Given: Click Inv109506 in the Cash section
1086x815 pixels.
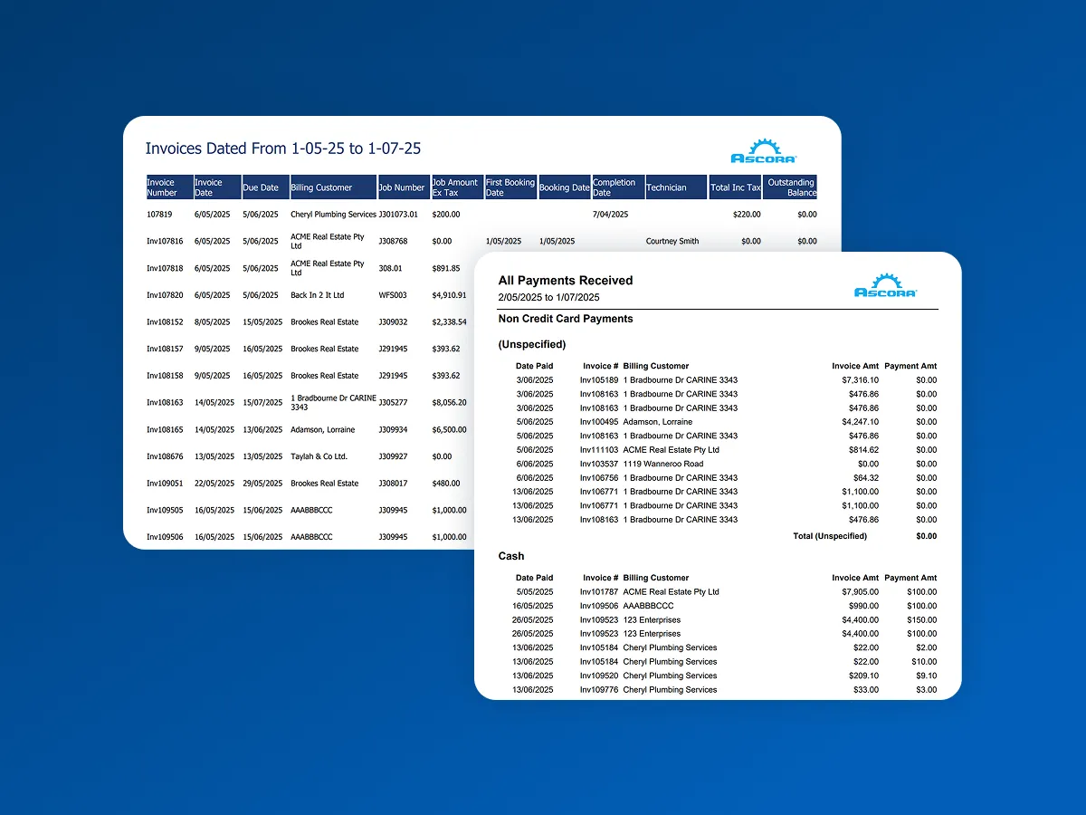Looking at the screenshot, I should [599, 606].
